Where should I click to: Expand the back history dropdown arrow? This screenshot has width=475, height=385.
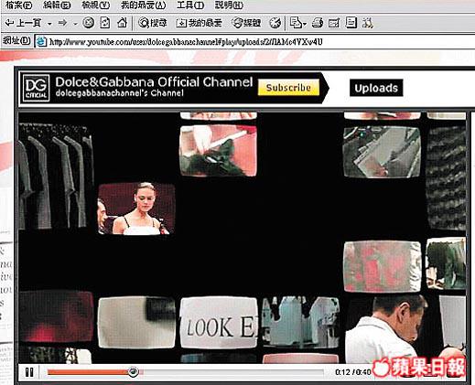click(x=49, y=24)
